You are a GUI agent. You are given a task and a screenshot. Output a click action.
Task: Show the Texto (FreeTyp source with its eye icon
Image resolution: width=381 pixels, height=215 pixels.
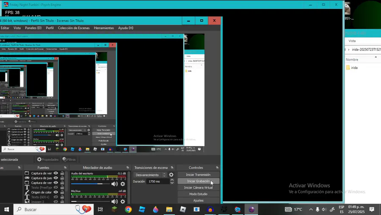pos(55,187)
